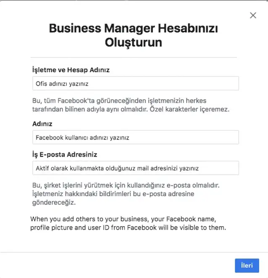This screenshot has height=278, width=268.
Task: Click the phrase 'profile picture and user ID'
Action: click(x=70, y=228)
